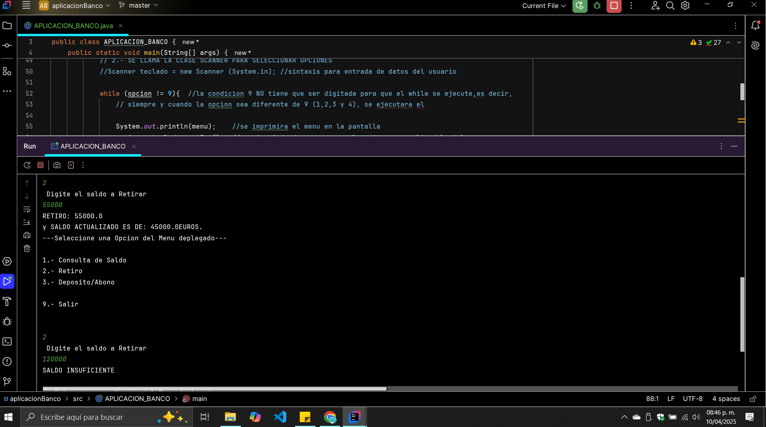Click main method in navigation breadcrumb
766x427 pixels.
[x=195, y=399]
